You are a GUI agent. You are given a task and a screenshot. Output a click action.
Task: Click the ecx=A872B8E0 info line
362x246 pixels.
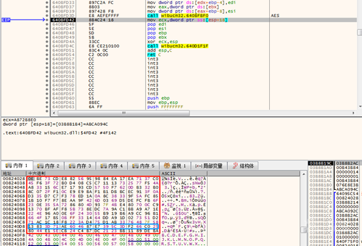[x=20, y=119]
